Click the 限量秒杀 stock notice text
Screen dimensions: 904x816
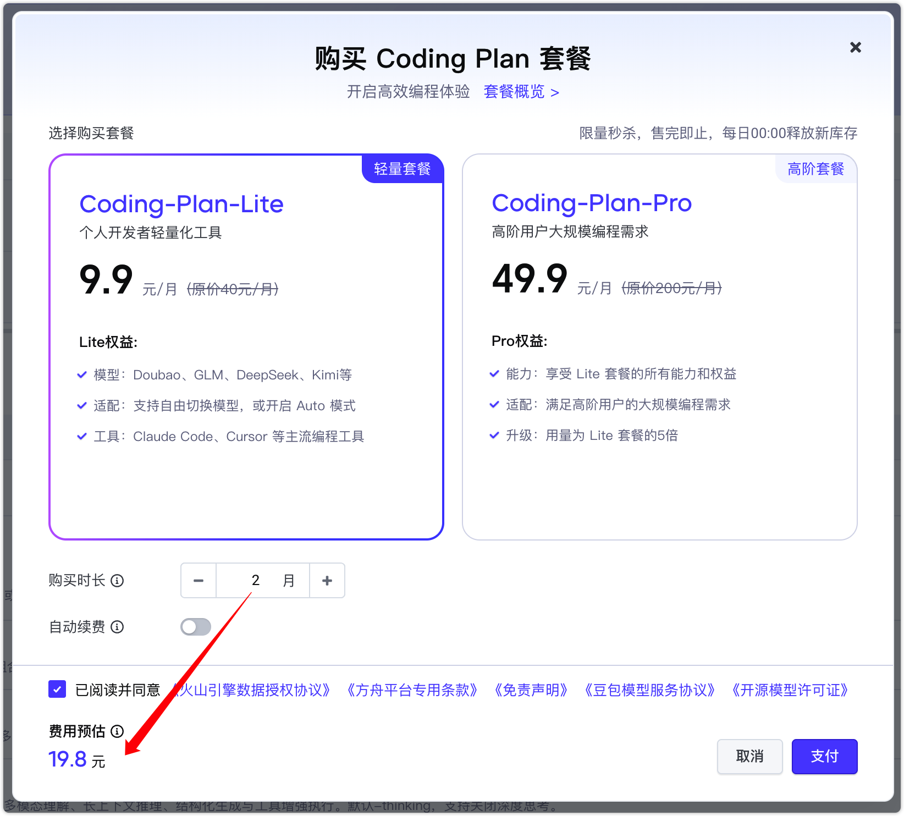[718, 133]
